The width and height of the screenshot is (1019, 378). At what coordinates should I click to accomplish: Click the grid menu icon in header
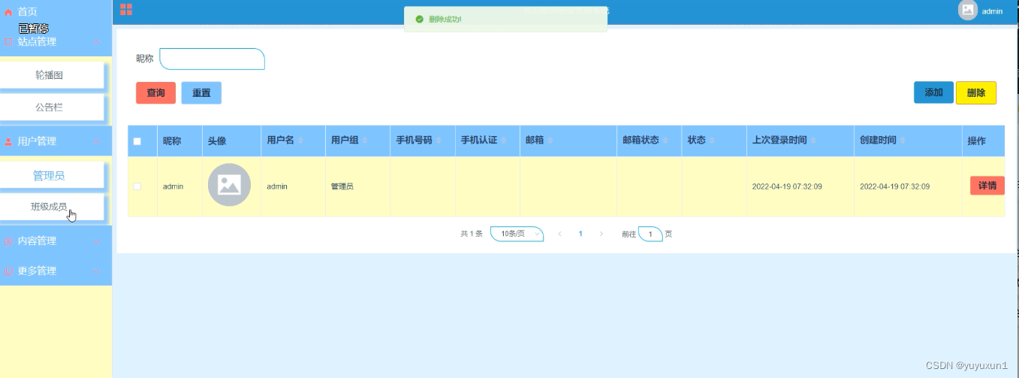click(x=126, y=9)
